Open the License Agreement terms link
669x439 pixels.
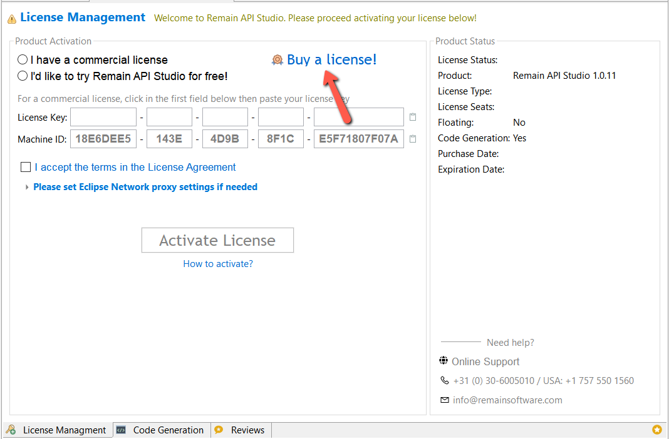click(x=135, y=168)
